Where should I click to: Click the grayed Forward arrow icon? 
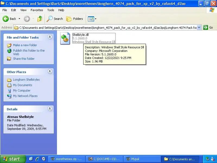pyautogui.click(x=27, y=19)
